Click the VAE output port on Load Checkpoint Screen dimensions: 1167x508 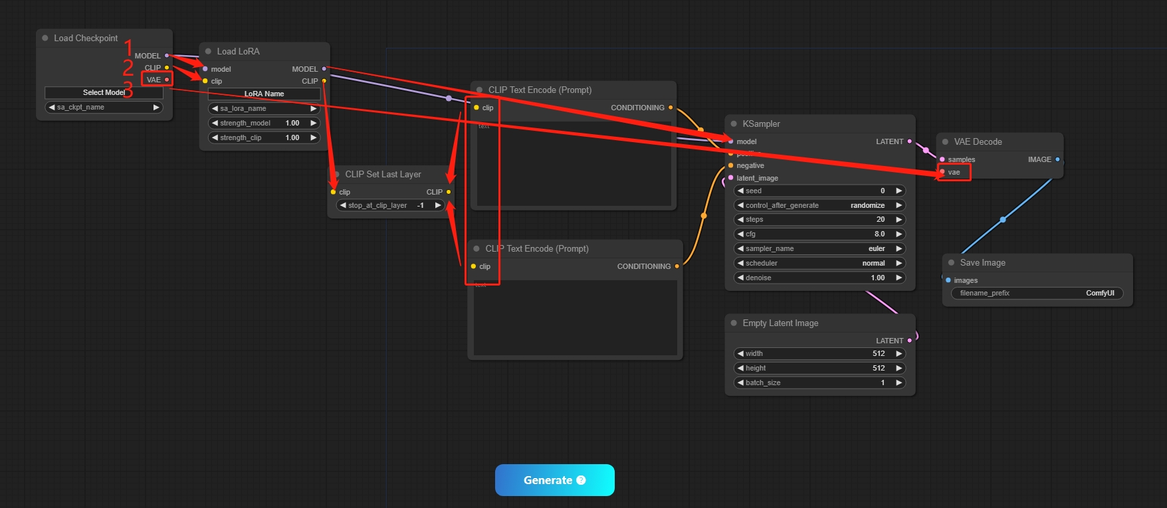click(167, 80)
